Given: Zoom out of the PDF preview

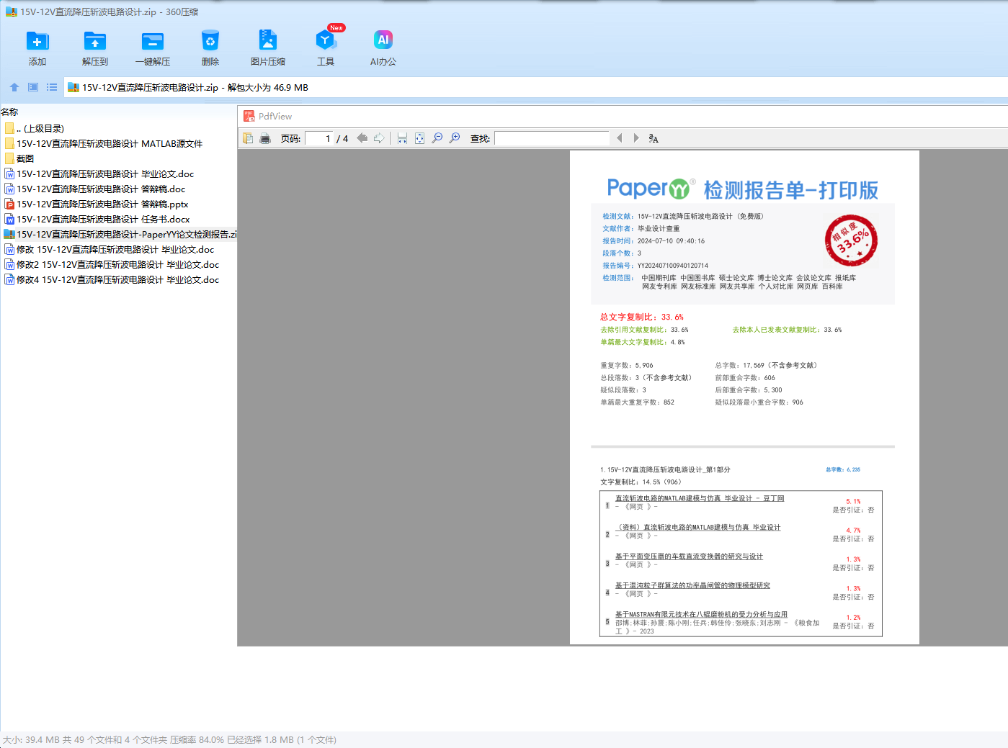Looking at the screenshot, I should [437, 138].
